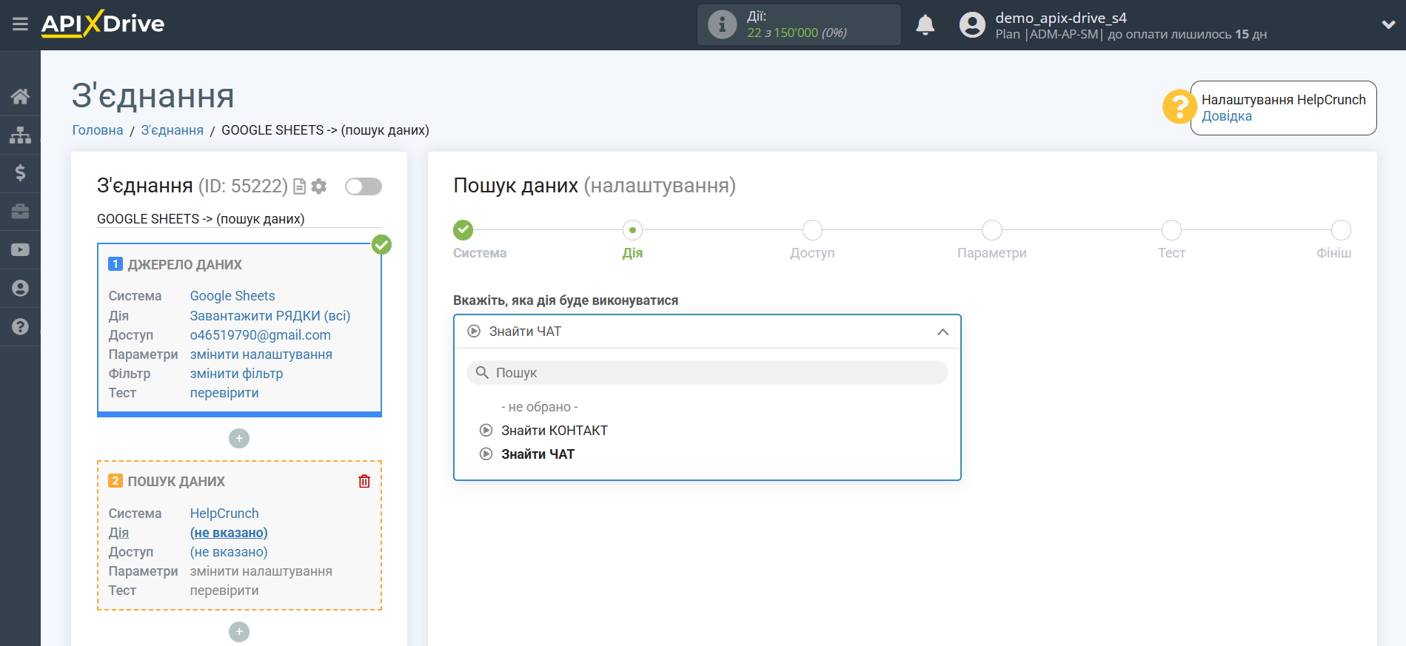Click the copy document icon near connection ID

(299, 186)
